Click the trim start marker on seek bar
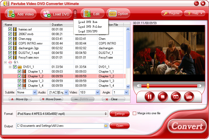Viewport: 209px width, 139px height. pyautogui.click(x=139, y=86)
